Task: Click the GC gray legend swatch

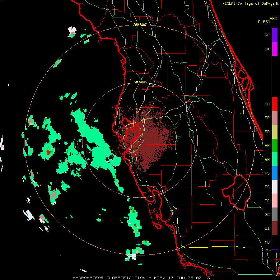Action: click(x=275, y=214)
